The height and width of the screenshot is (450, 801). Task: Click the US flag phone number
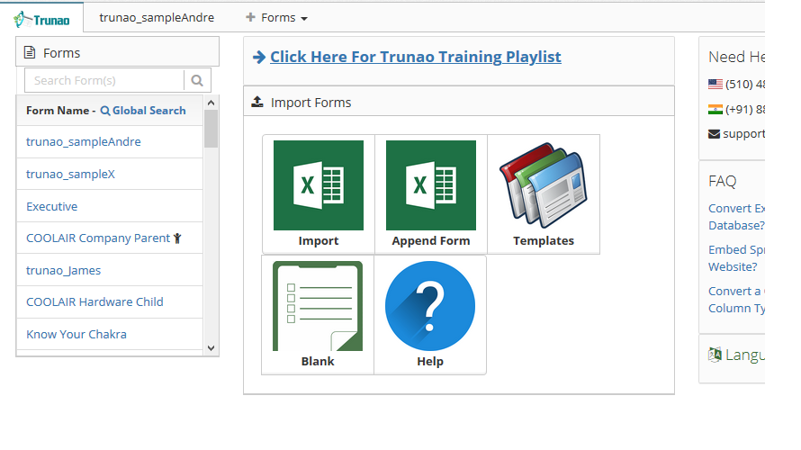[736, 85]
